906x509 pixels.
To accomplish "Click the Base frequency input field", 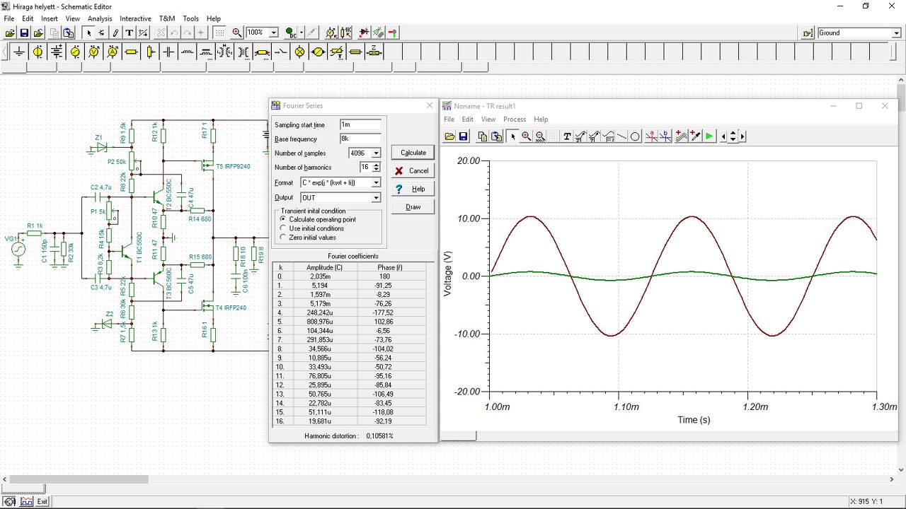I will point(360,139).
